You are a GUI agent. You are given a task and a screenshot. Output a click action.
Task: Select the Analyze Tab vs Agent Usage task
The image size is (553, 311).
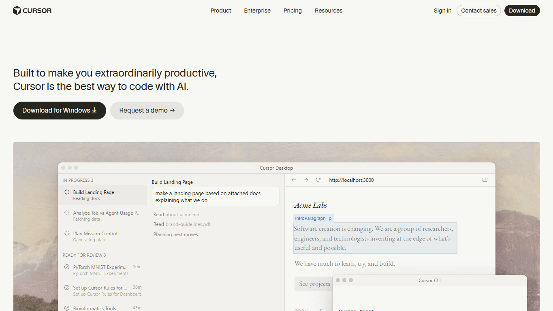(x=102, y=216)
